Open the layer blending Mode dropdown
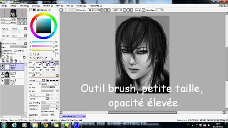Screen dimensions: 228x128 (19, 43)
